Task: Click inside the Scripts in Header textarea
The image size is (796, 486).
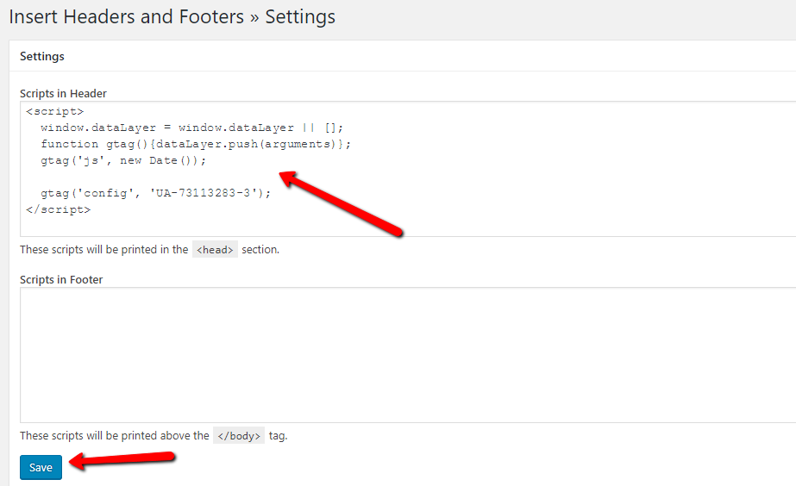Action: click(408, 169)
